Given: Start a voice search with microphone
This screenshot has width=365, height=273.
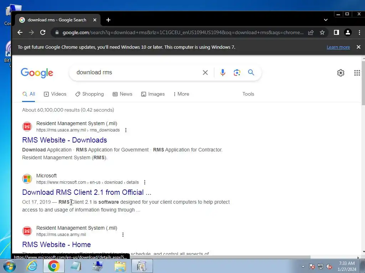Looking at the screenshot, I should pyautogui.click(x=222, y=73).
